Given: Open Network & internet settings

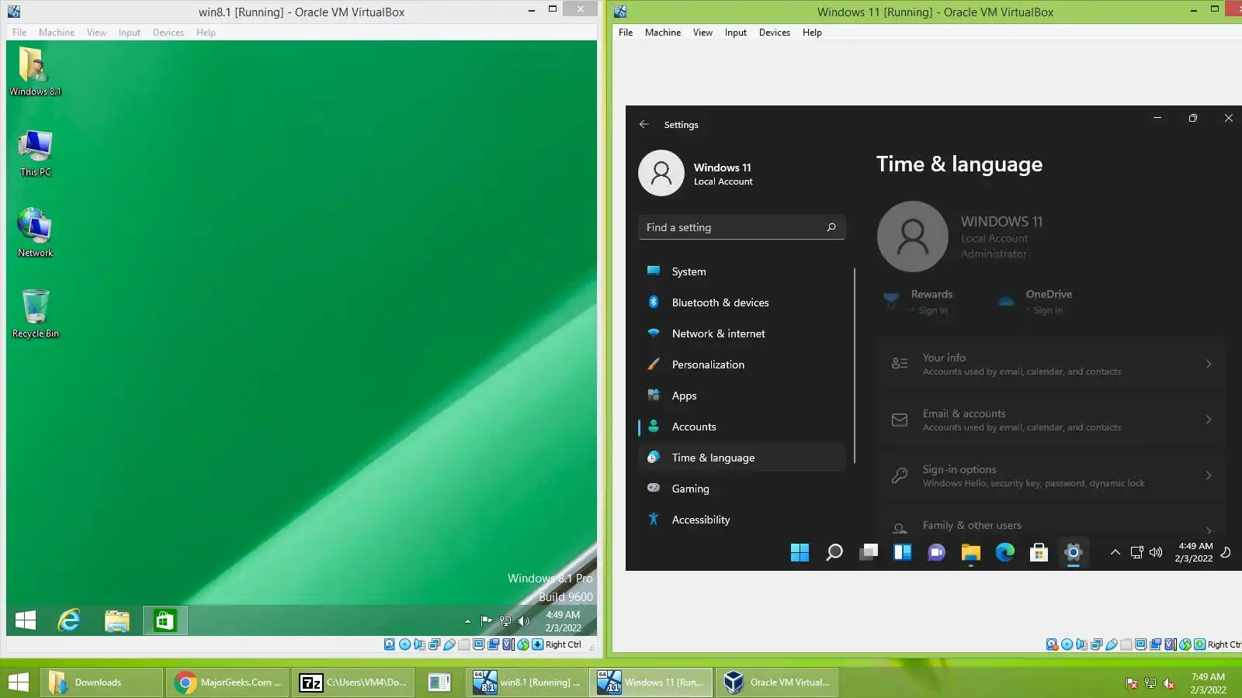Looking at the screenshot, I should [x=742, y=333].
